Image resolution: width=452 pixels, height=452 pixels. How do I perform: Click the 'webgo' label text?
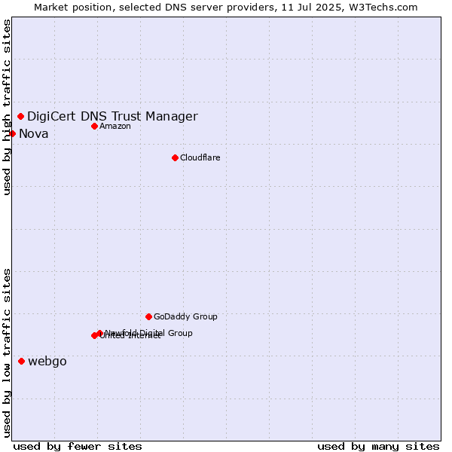pyautogui.click(x=47, y=362)
